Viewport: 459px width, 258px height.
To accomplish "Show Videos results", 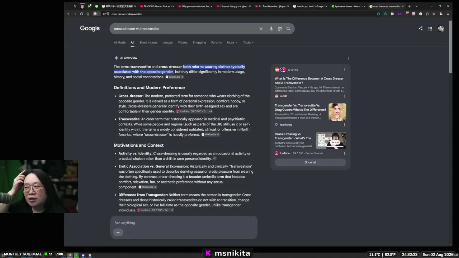I will click(183, 42).
